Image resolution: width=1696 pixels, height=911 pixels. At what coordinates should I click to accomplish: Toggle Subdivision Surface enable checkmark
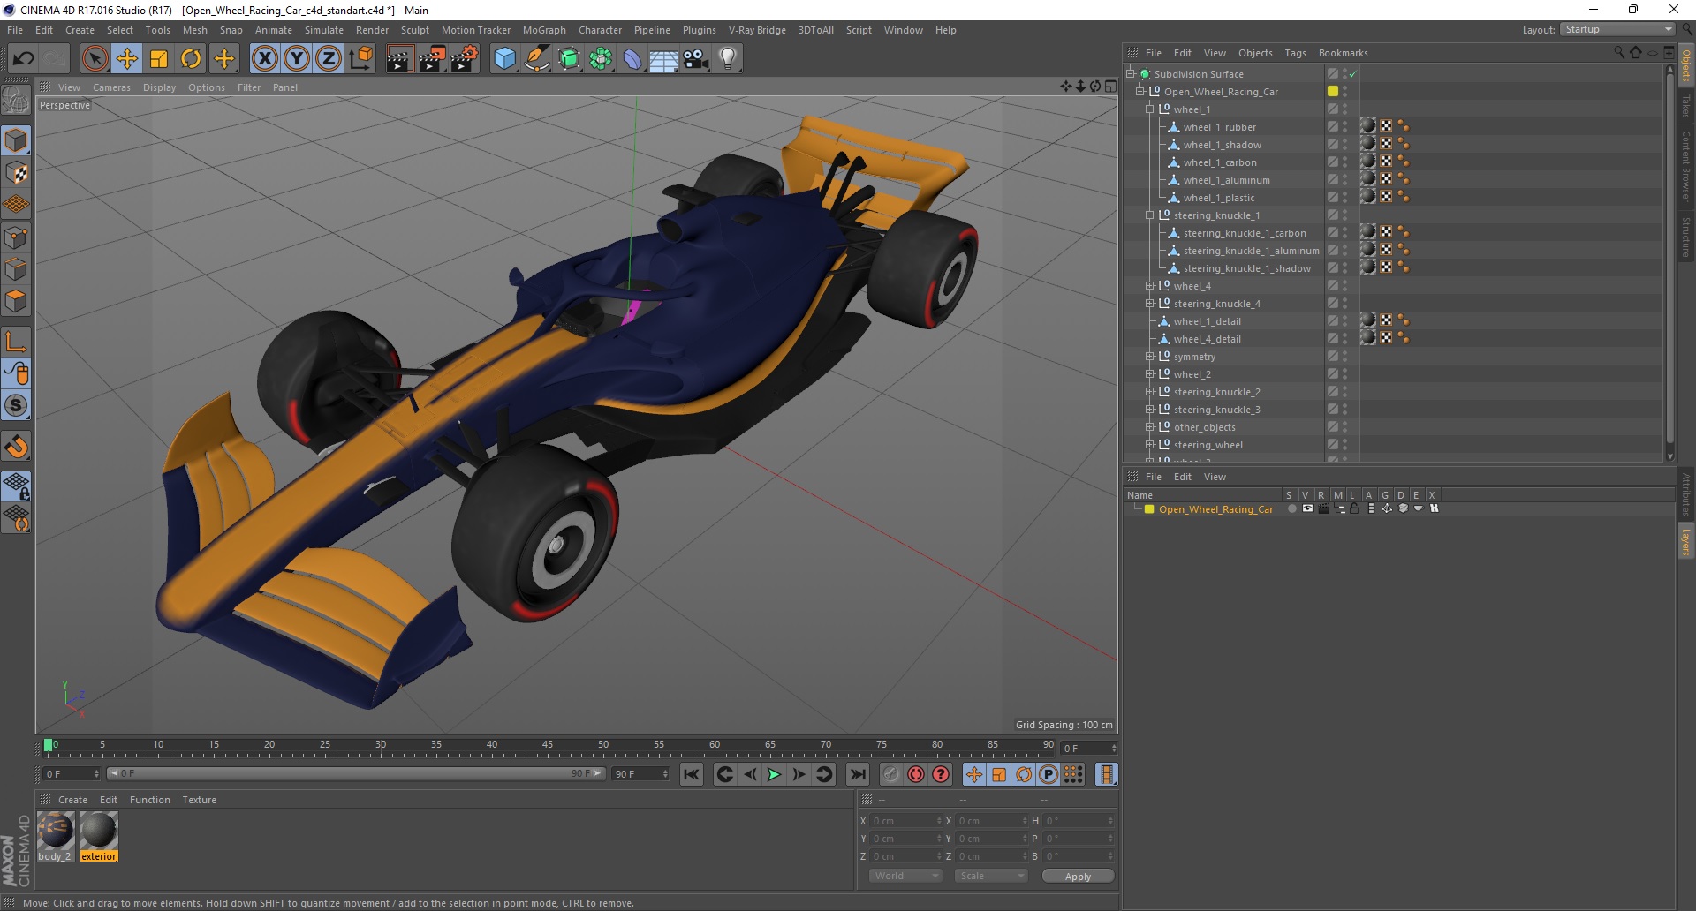[x=1352, y=74]
